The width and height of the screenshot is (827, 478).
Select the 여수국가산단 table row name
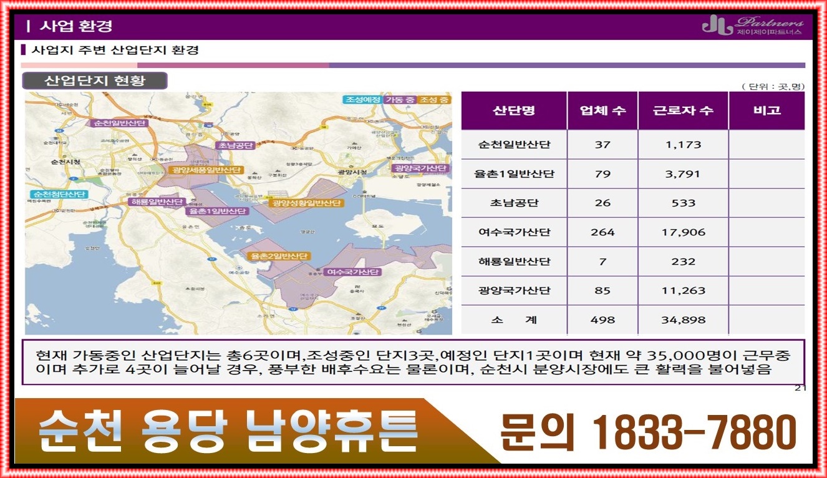(514, 232)
